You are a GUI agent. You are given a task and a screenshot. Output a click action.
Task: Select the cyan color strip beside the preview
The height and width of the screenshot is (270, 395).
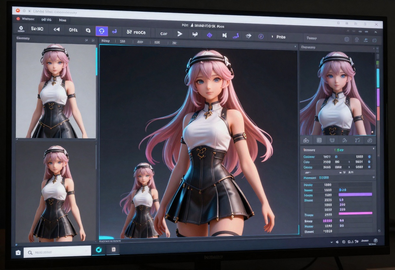tap(378, 78)
